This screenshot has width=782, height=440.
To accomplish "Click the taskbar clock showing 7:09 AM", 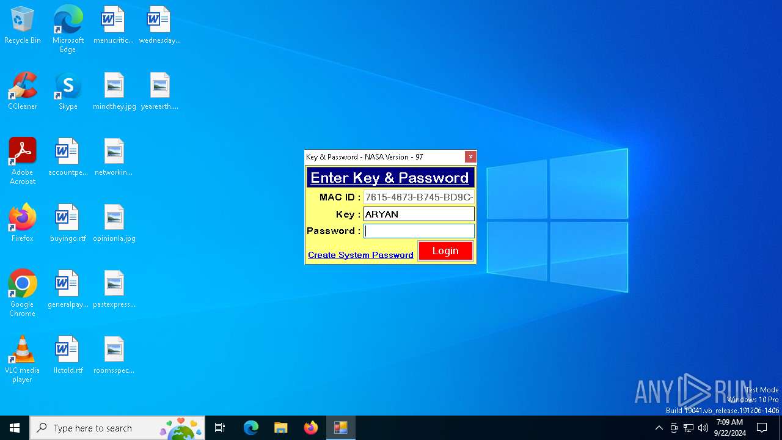I will coord(729,428).
